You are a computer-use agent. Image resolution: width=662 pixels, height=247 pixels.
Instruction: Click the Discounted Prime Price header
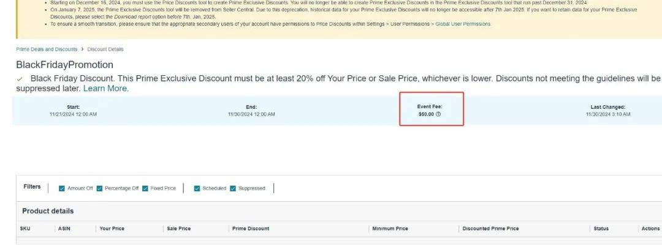click(x=490, y=229)
